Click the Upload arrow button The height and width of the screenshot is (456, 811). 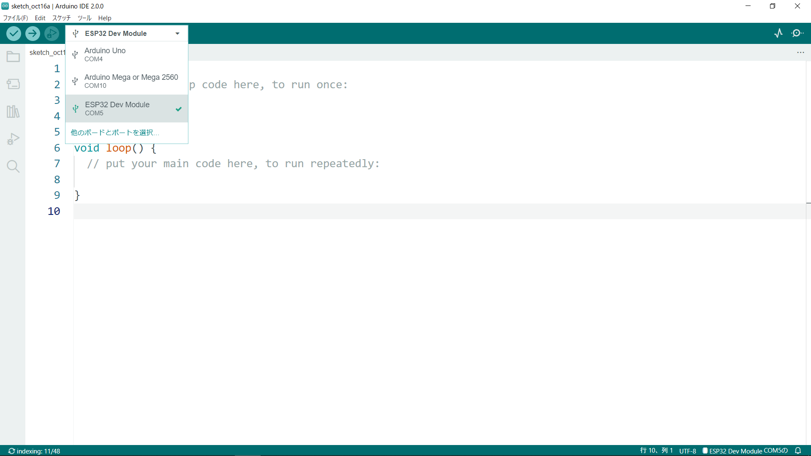coord(33,33)
